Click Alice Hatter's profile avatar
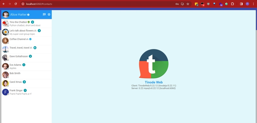The height and width of the screenshot is (123, 257). click(5, 14)
